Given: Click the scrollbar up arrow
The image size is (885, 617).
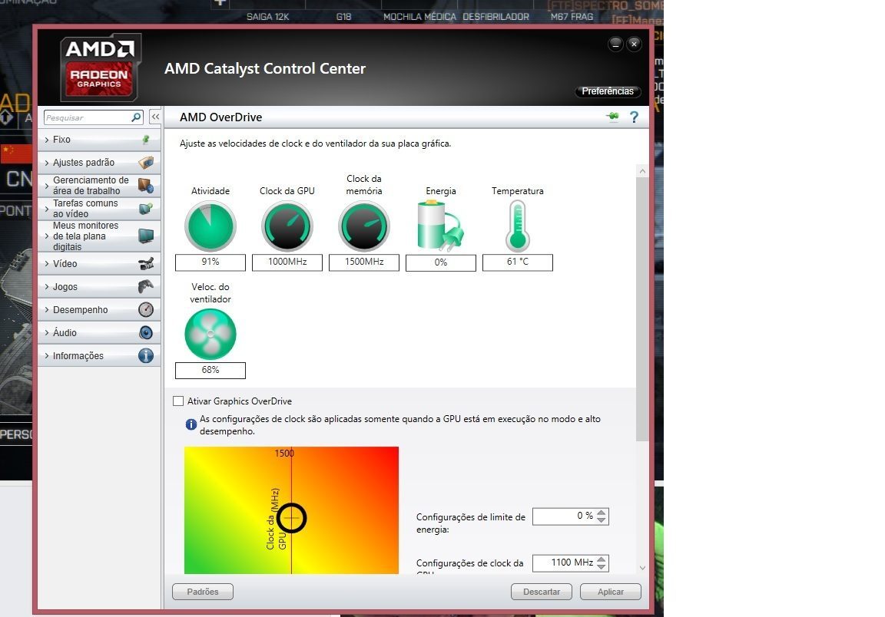Looking at the screenshot, I should (x=642, y=171).
